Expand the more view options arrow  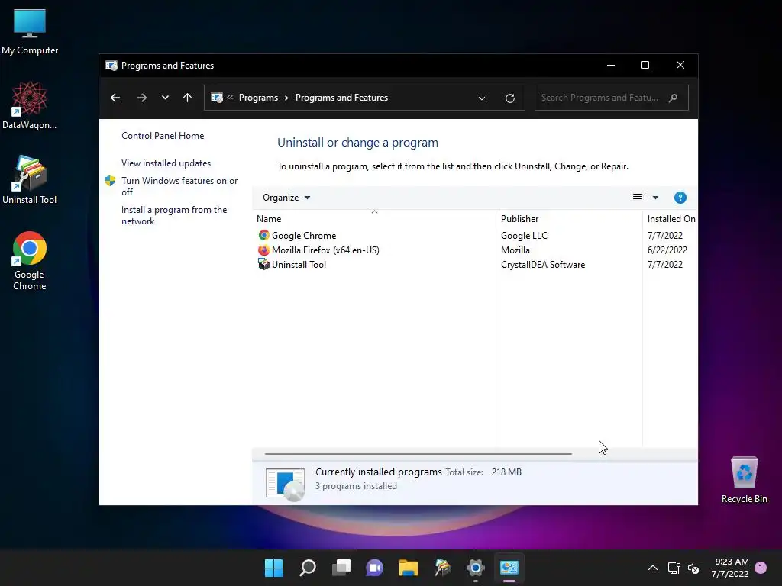(x=655, y=198)
